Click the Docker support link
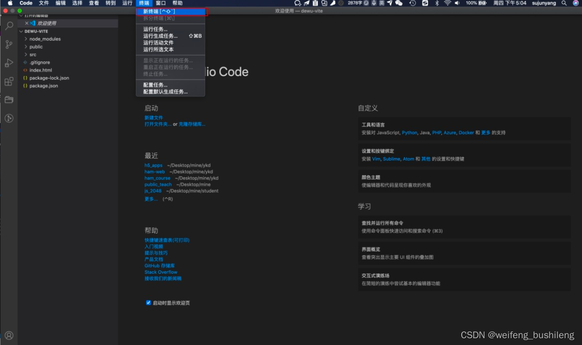 click(x=466, y=133)
